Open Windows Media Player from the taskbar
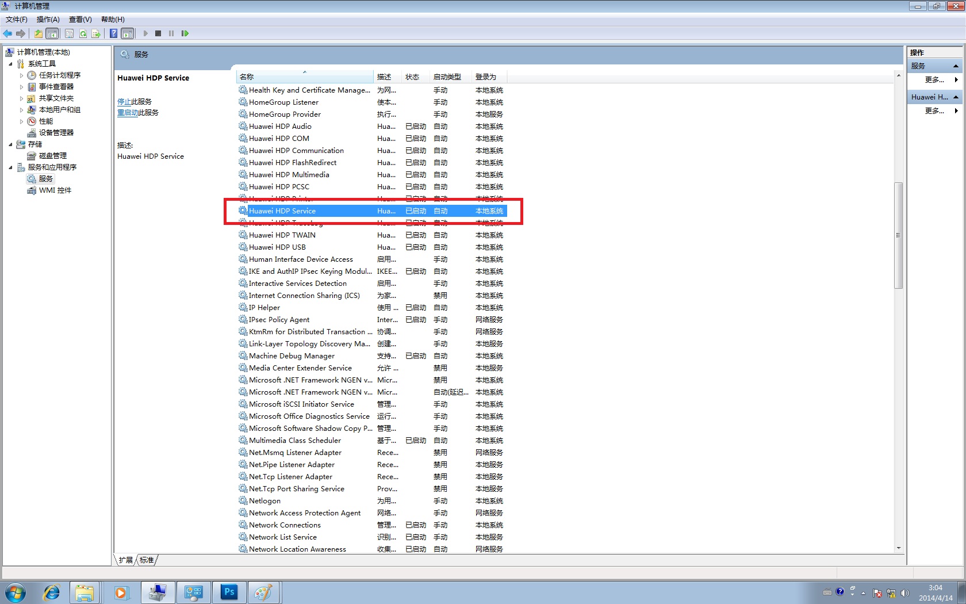Image resolution: width=966 pixels, height=604 pixels. point(121,592)
